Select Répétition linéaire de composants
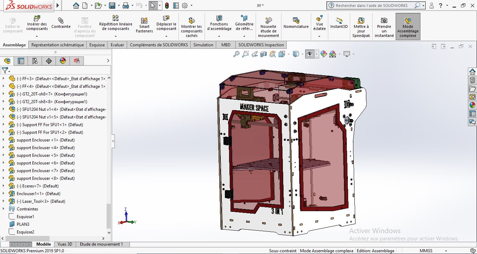Viewport: 477px width, 254px height. pyautogui.click(x=116, y=23)
